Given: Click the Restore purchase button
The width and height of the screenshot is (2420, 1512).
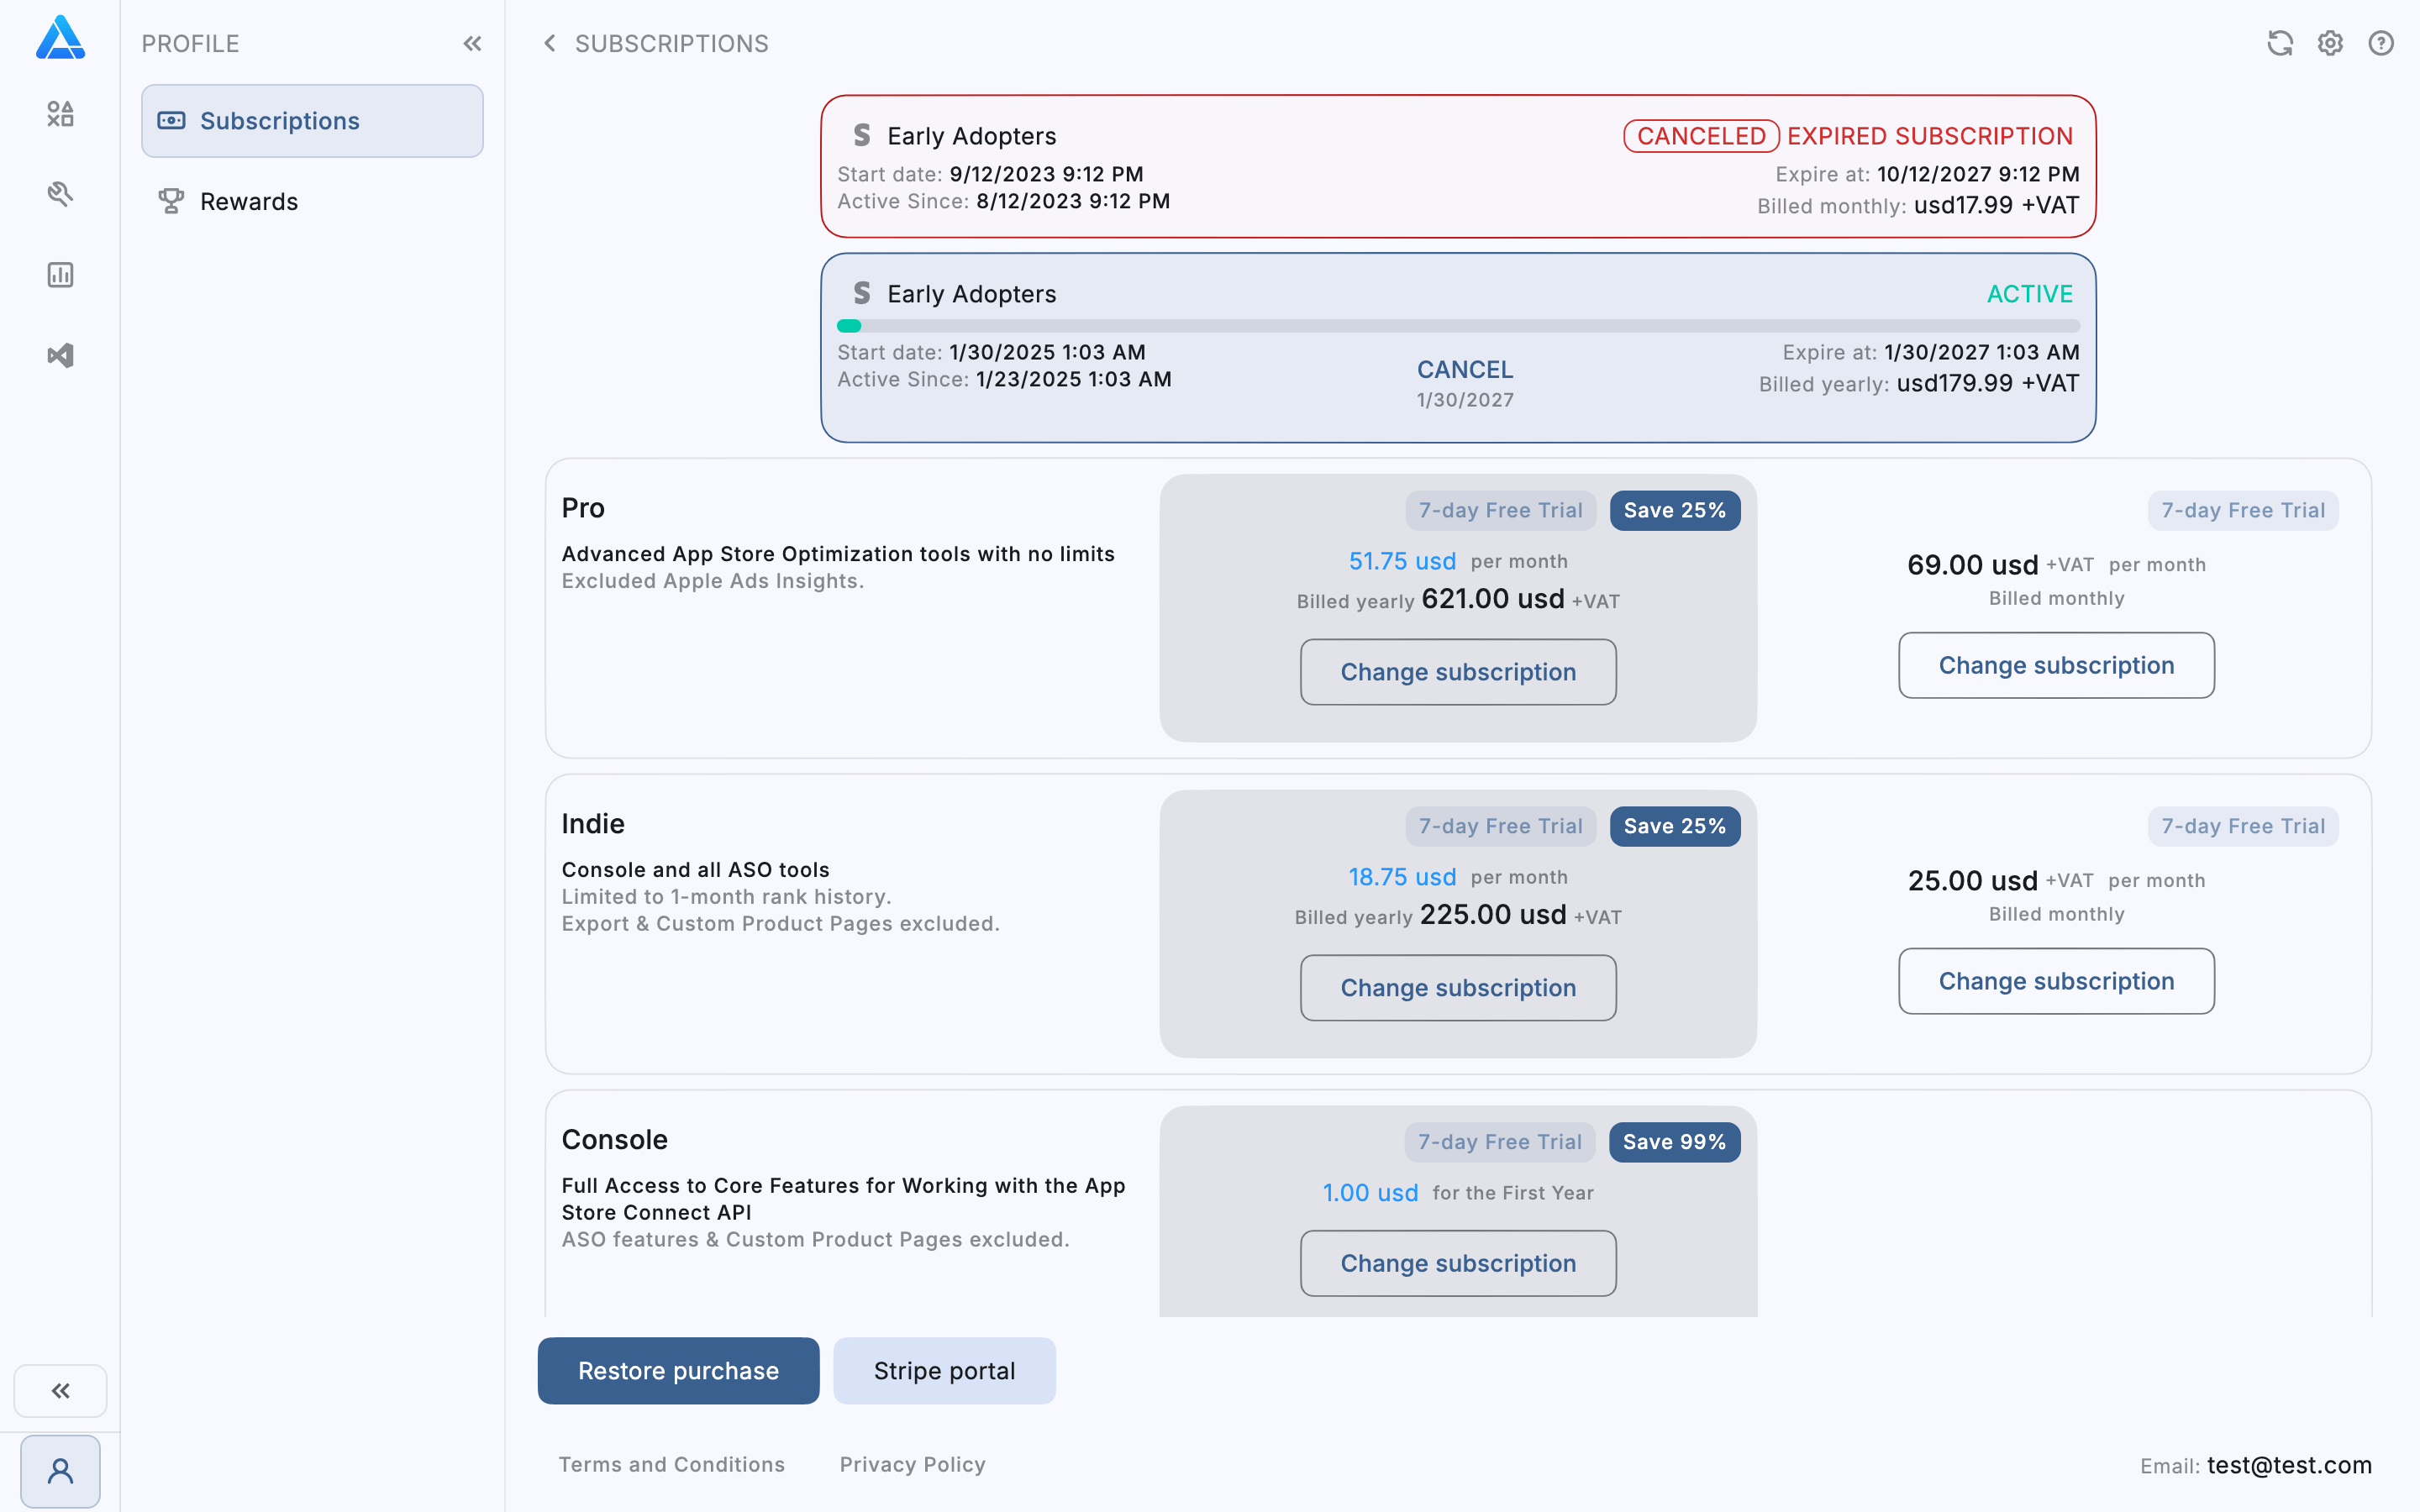Looking at the screenshot, I should 678,1370.
